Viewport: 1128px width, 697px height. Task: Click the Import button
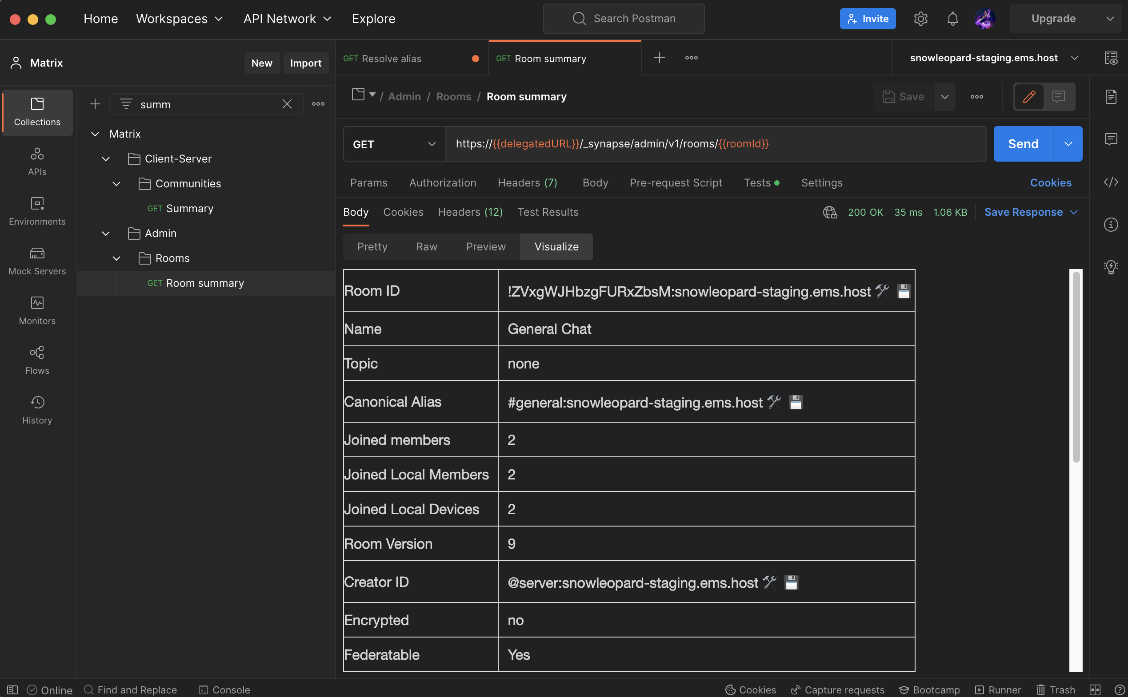click(305, 63)
